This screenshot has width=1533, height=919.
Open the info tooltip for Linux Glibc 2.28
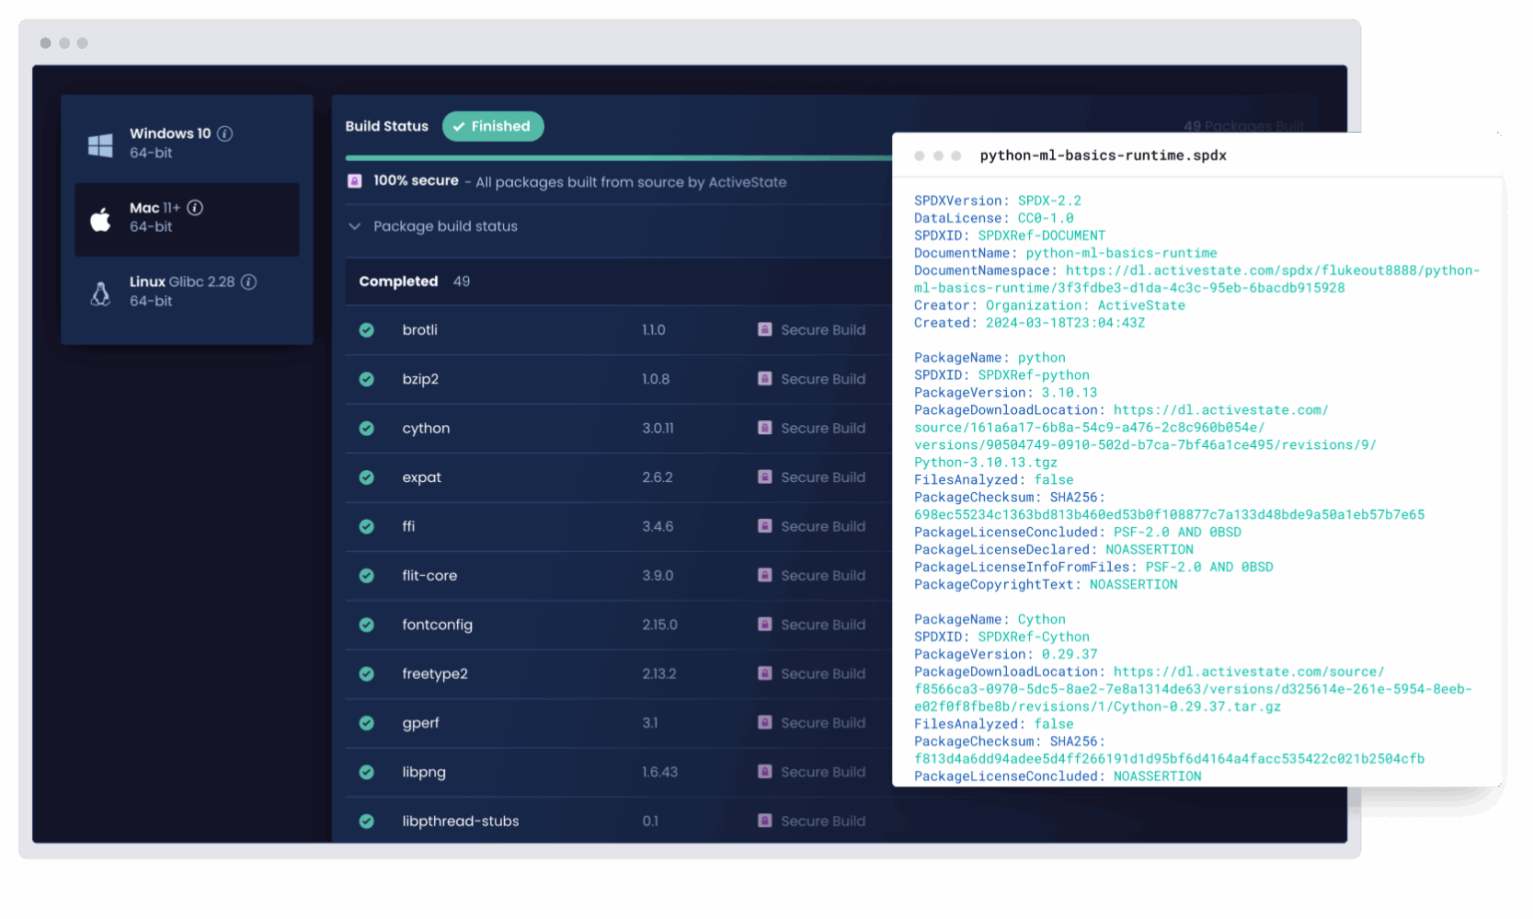(249, 281)
